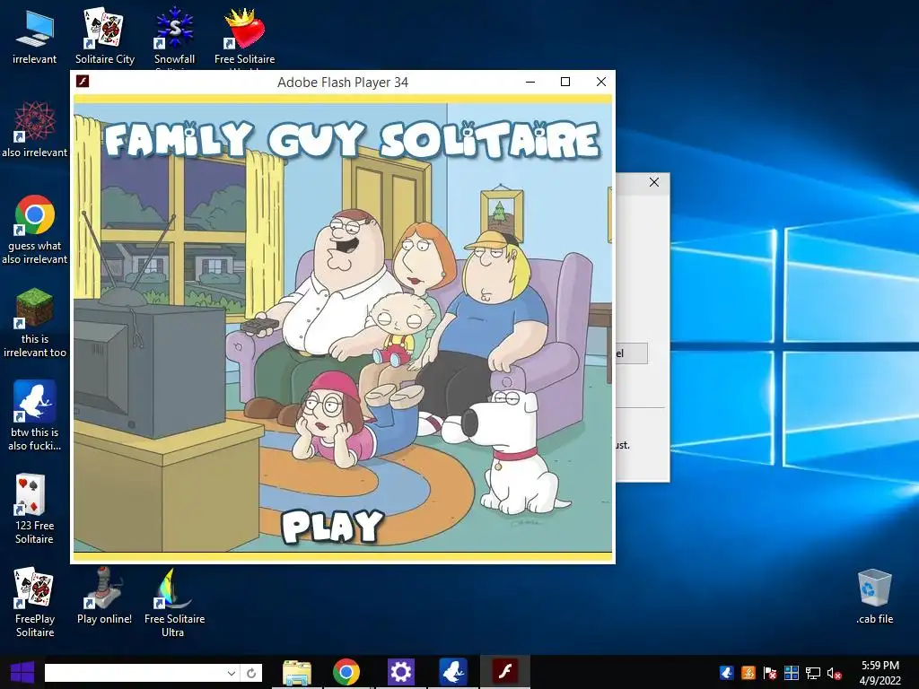Click the orange Java tray icon
This screenshot has height=689, width=919.
point(748,673)
